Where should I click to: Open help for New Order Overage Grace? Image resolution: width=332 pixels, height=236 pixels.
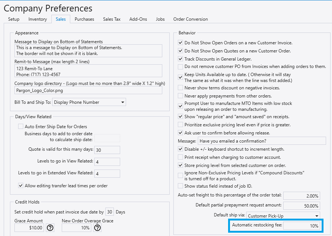[x=97, y=228]
